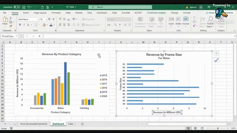Click the Chart Elements plus button
Image resolution: width=237 pixels, height=133 pixels.
coord(216,53)
